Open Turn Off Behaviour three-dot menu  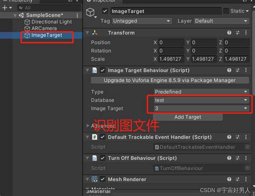(x=246, y=158)
